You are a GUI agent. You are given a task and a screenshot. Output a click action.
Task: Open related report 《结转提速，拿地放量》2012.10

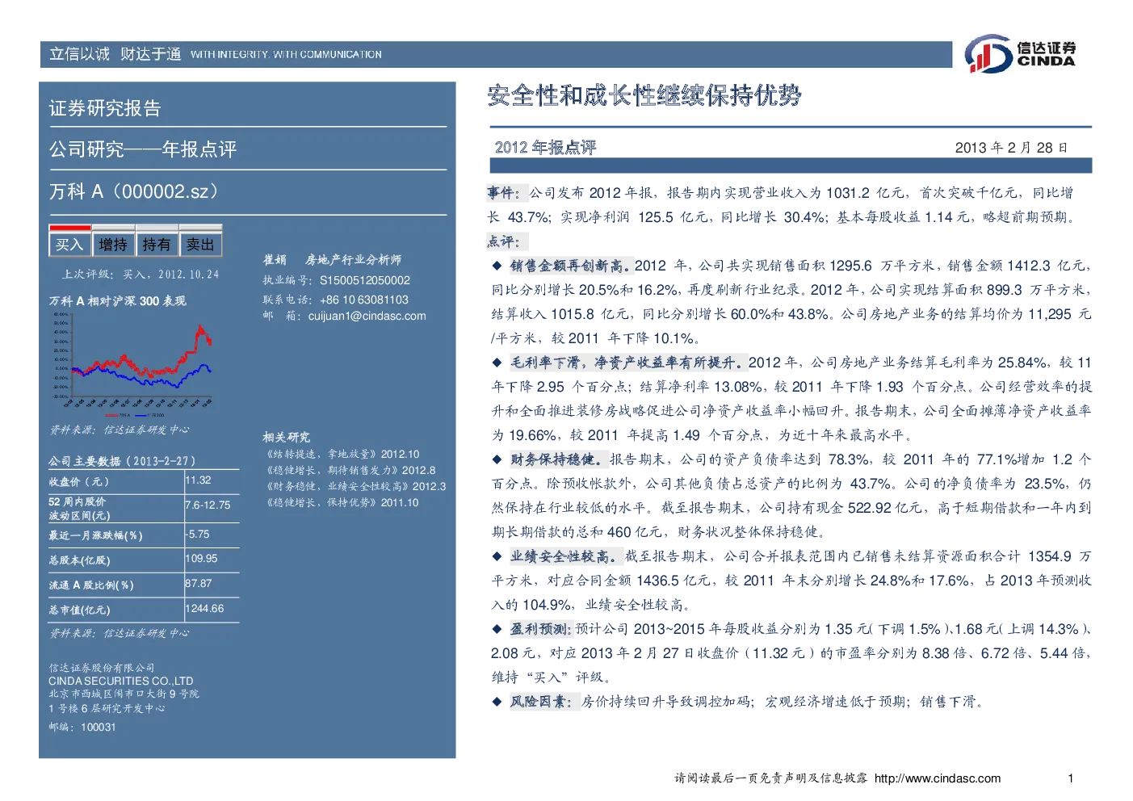[342, 454]
